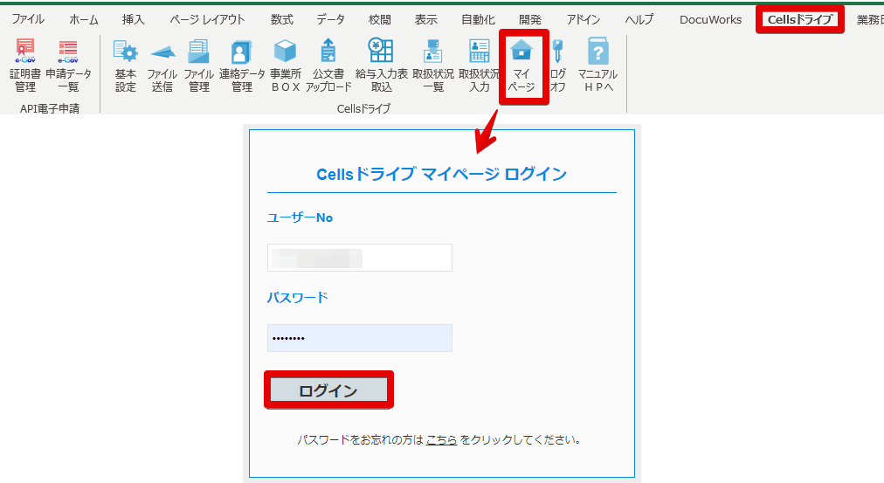Click the パスワード label text

[297, 297]
